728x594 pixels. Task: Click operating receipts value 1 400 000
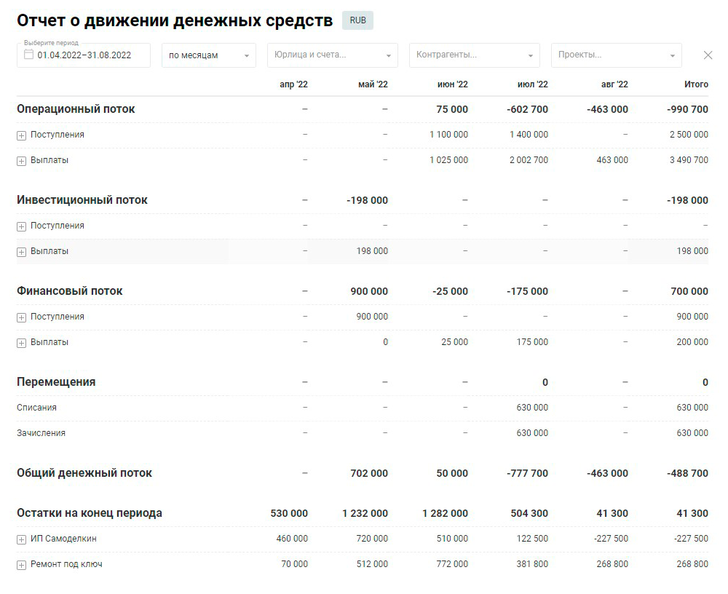coord(529,135)
